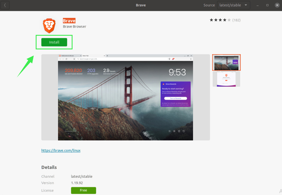282x195 pixels.
Task: Click the latest/stable channel value
Action: coord(82,177)
